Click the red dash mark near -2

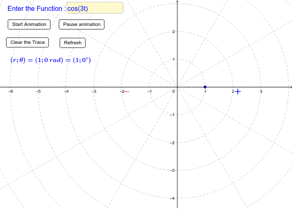(x=126, y=92)
